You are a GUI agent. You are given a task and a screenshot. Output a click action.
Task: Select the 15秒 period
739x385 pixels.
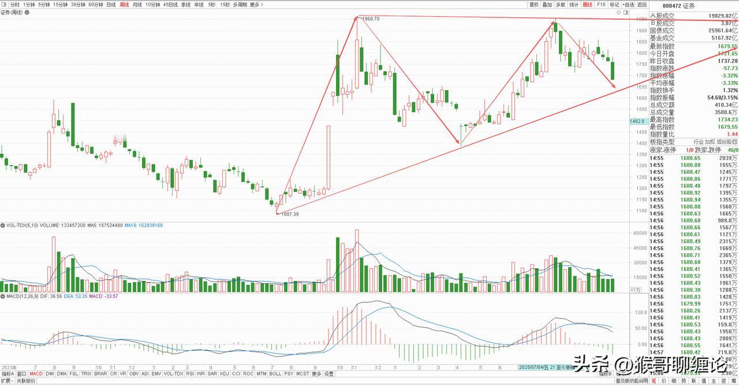[225, 4]
